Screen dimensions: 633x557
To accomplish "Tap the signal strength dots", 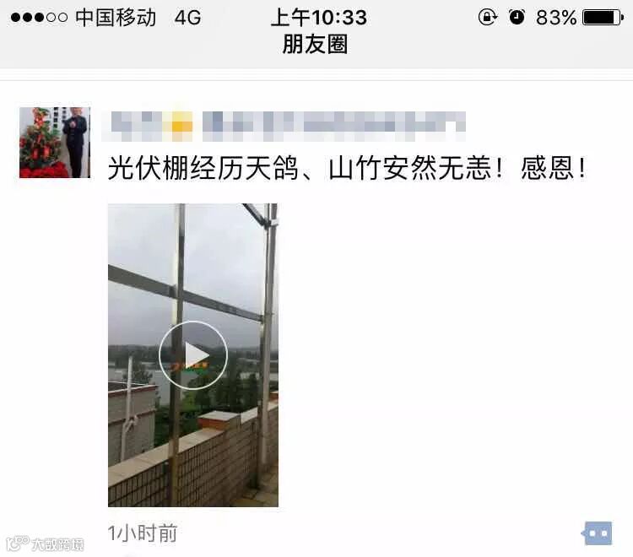I will click(x=39, y=18).
